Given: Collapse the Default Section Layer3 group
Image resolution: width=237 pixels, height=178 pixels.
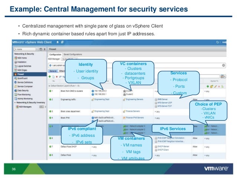Looking at the screenshot, I should tap(49, 86).
